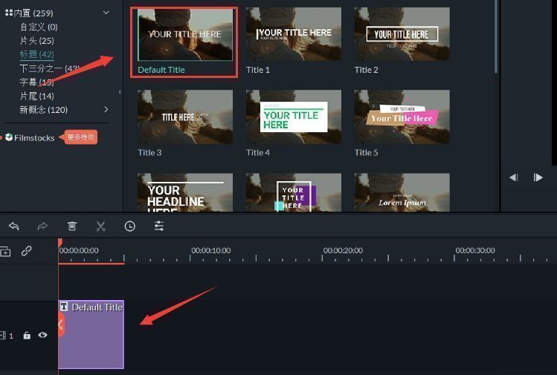Open the sliders edit settings icon

click(x=159, y=226)
